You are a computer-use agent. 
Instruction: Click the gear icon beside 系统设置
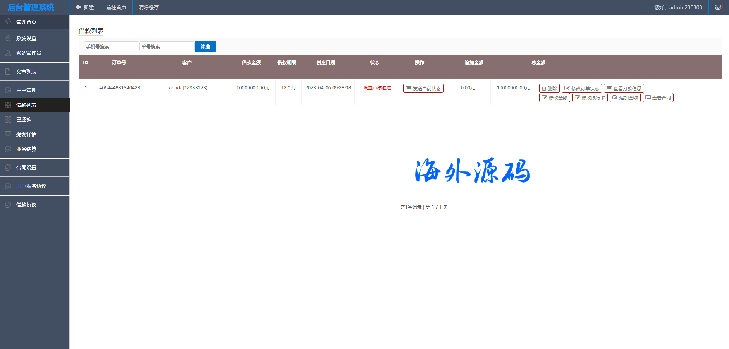coord(8,38)
